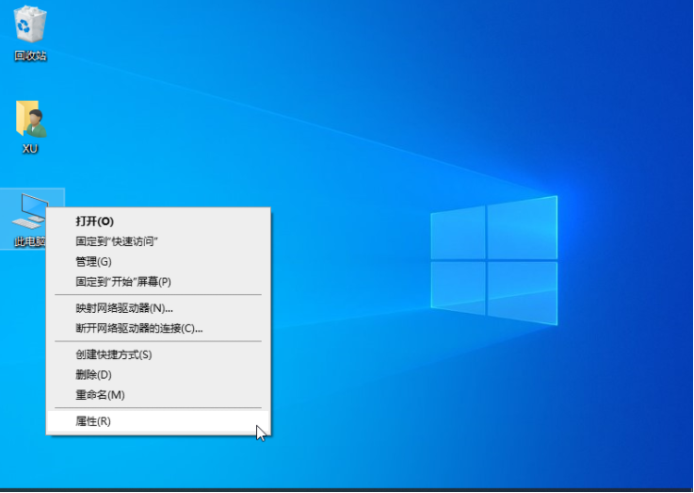
Task: Click 断开网络驱动器的连接(C)... entry
Action: coord(138,328)
